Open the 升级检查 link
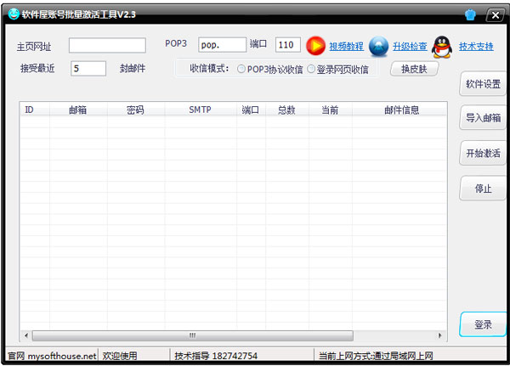Screen dimensions: 510x366 click(x=410, y=47)
